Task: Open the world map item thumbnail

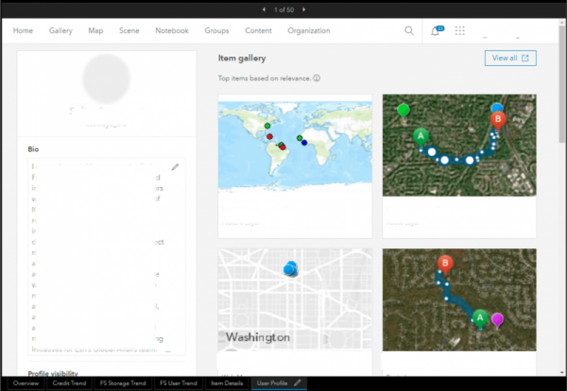Action: tap(295, 145)
